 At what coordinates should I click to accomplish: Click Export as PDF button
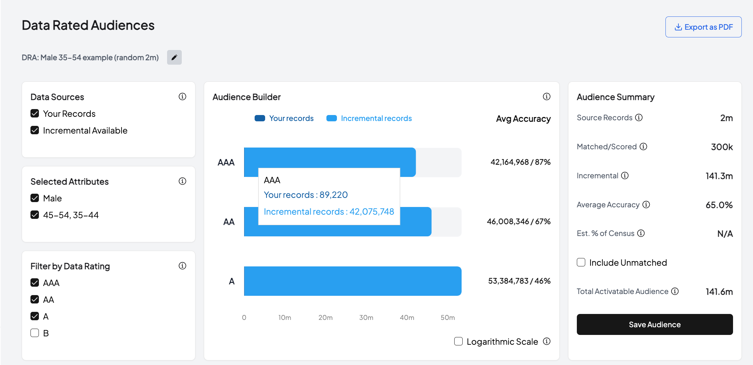pyautogui.click(x=703, y=27)
